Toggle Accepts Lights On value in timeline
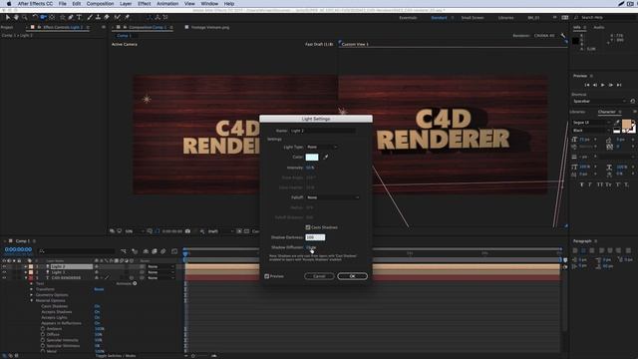Image resolution: width=638 pixels, height=359 pixels. pos(98,317)
